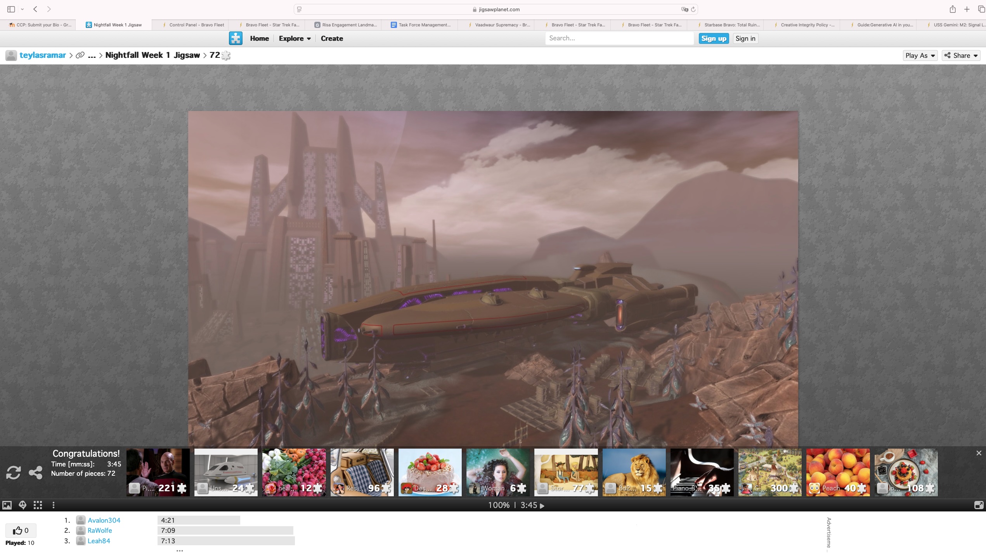986x558 pixels.
Task: Switch to the Guide:Generative AI tab
Action: (x=879, y=25)
